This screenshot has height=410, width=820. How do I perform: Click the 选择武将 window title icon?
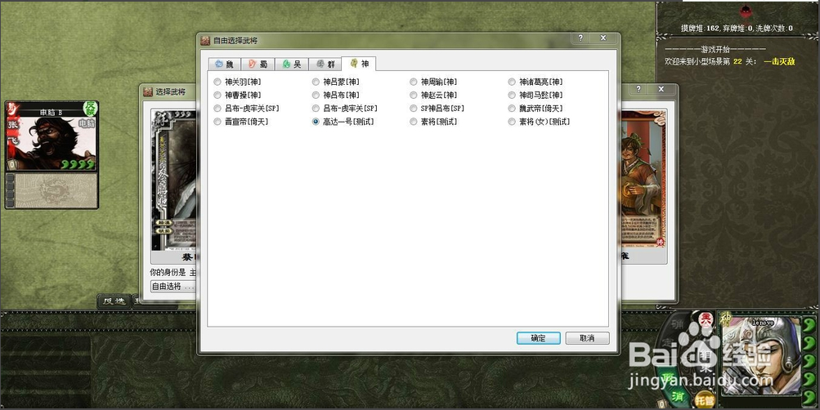pos(148,92)
